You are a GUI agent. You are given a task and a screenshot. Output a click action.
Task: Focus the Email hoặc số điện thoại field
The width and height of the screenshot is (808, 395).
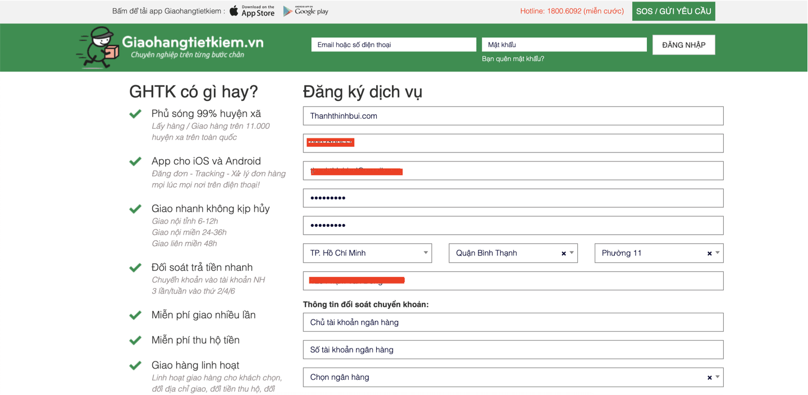(394, 45)
